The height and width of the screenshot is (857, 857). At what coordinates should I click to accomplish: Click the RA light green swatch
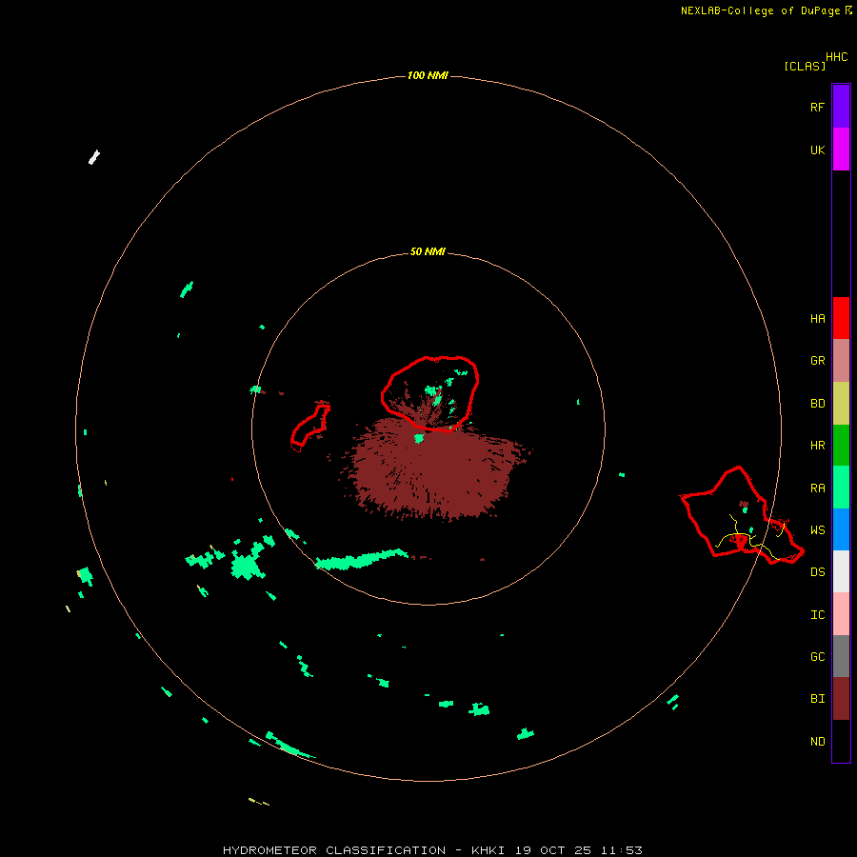point(841,488)
